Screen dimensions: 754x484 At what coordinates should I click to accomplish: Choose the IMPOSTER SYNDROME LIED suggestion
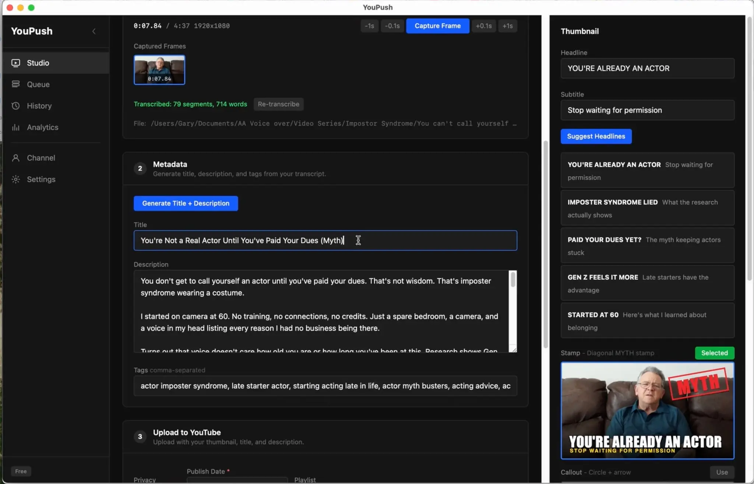(647, 208)
